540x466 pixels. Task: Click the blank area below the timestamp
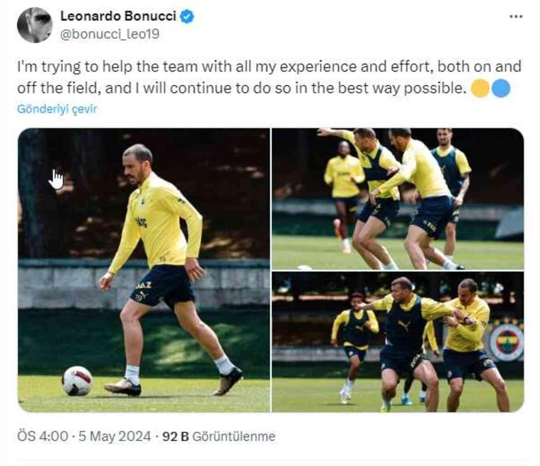pyautogui.click(x=270, y=454)
